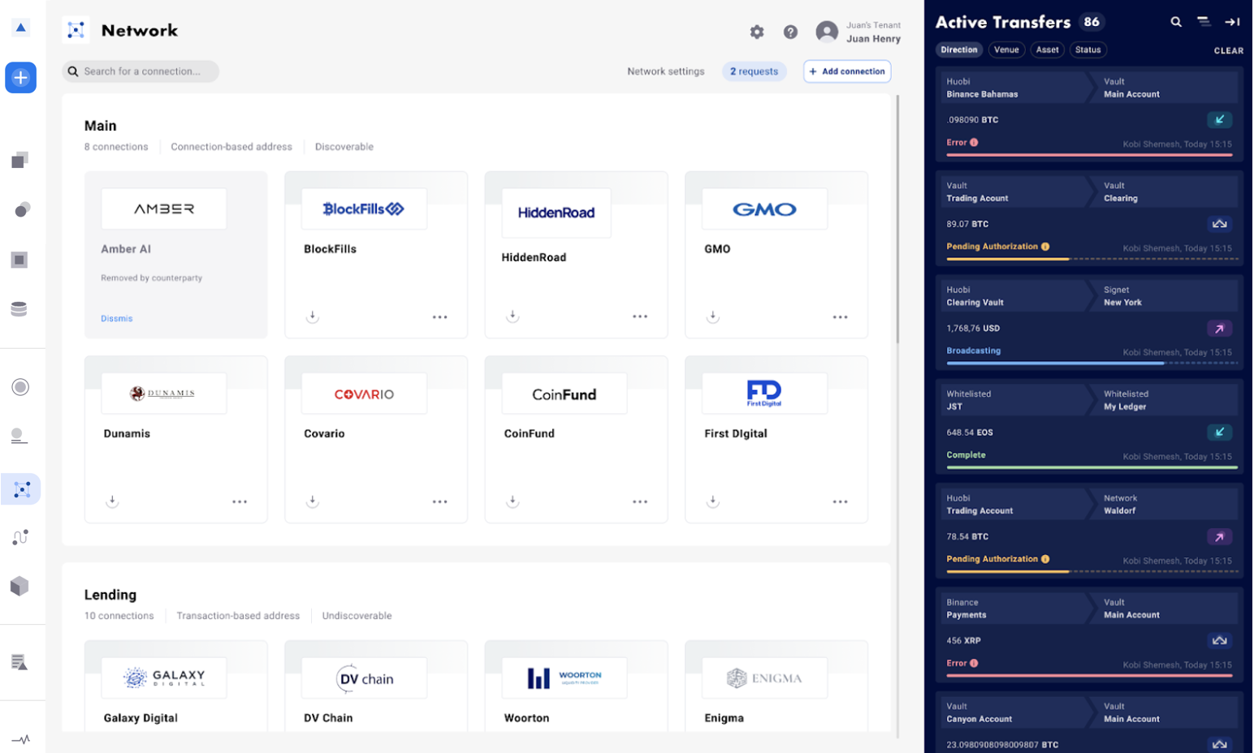Open the activity pulse icon at sidebar bottom
Viewport: 1254px width, 753px height.
21,739
